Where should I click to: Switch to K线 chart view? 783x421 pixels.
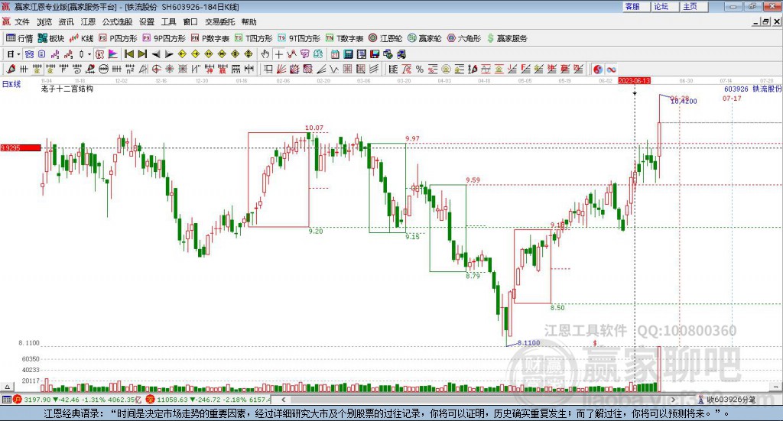tap(82, 38)
